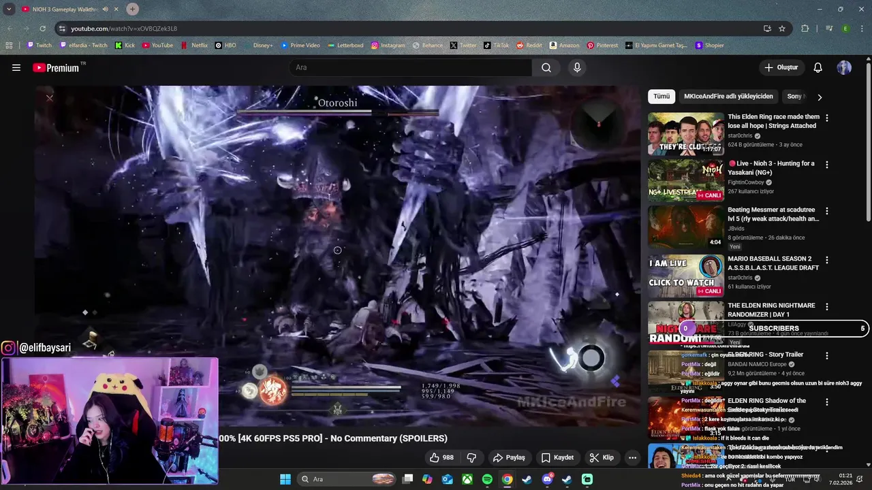Open options for Mario Baseball Season 2 video
This screenshot has height=490, width=872.
coord(827,260)
